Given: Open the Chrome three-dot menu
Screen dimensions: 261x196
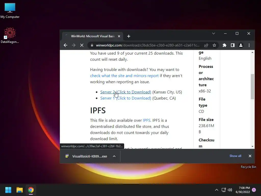Looking at the screenshot, I should click(x=249, y=45).
